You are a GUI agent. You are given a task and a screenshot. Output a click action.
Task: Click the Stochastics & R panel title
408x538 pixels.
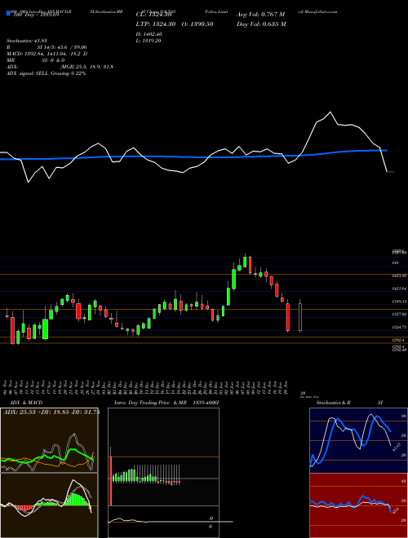333,403
